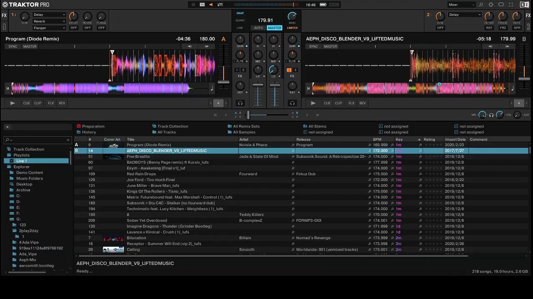Click the single-left crossfader nudge arrow

point(226,115)
